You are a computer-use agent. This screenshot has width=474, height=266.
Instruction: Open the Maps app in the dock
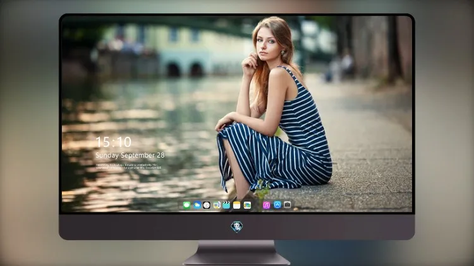tap(216, 205)
